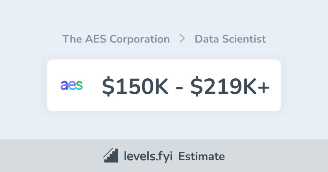The image size is (328, 172).
Task: Click the word Data in breadcrumb
Action: (206, 39)
